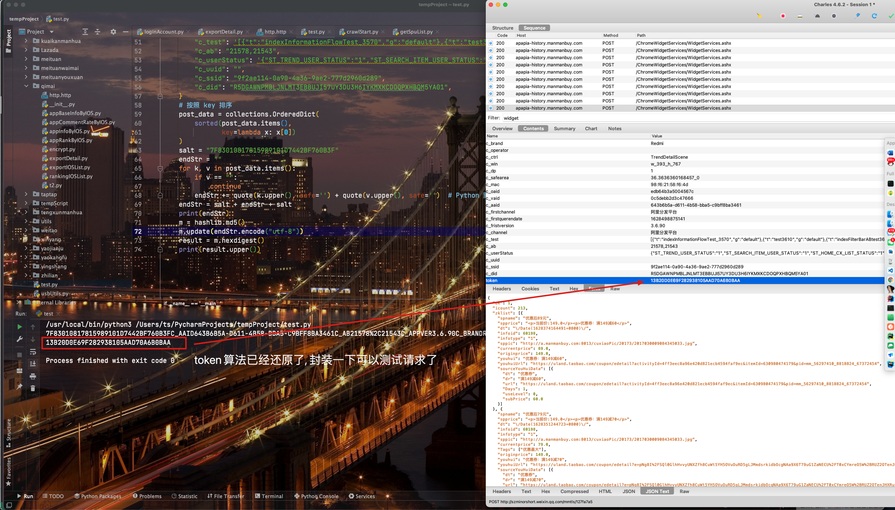Toggle Charles recording with the red record button
Viewport: 895px width, 510px height.
pyautogui.click(x=783, y=16)
